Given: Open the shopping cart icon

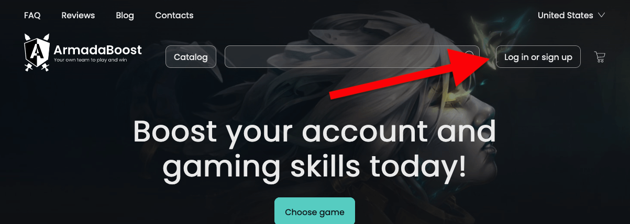Looking at the screenshot, I should (600, 57).
